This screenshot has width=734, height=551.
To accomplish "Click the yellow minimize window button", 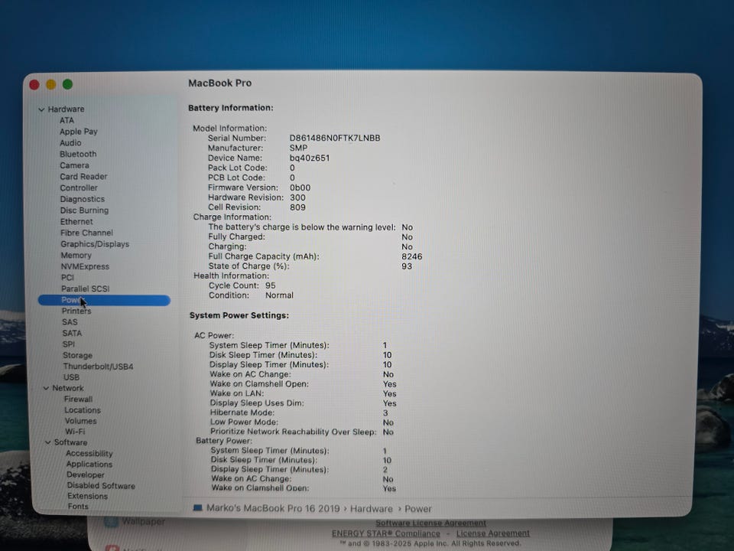I will click(51, 84).
